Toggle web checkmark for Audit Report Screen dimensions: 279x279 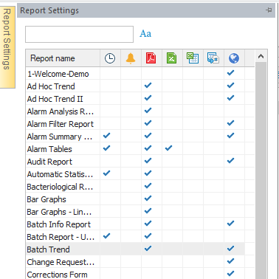pyautogui.click(x=230, y=161)
